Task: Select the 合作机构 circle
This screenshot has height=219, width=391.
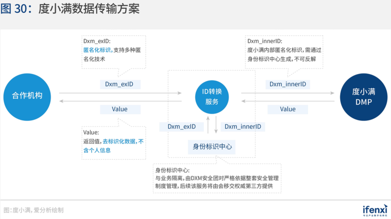Action: pos(27,97)
